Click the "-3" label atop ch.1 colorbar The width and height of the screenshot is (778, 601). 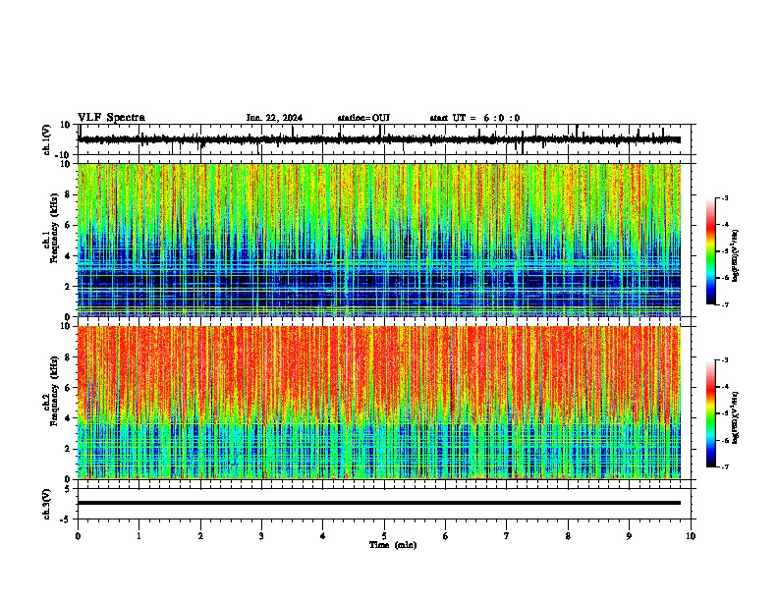point(724,197)
